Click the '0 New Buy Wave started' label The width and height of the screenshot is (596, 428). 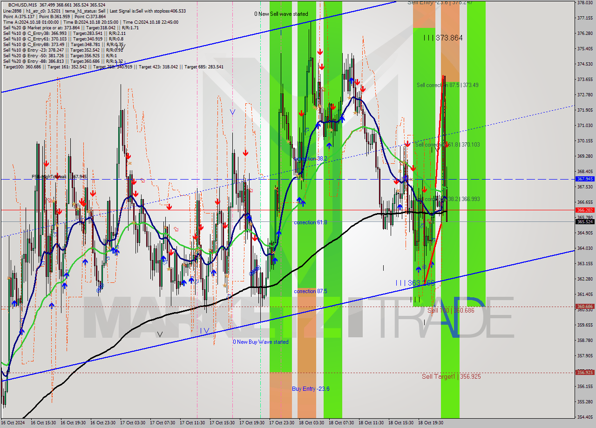[x=261, y=342]
